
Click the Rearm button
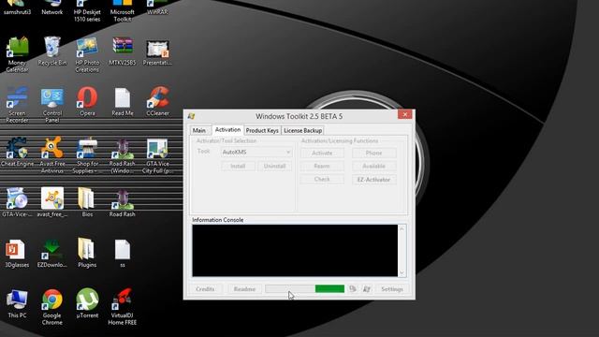coord(322,166)
